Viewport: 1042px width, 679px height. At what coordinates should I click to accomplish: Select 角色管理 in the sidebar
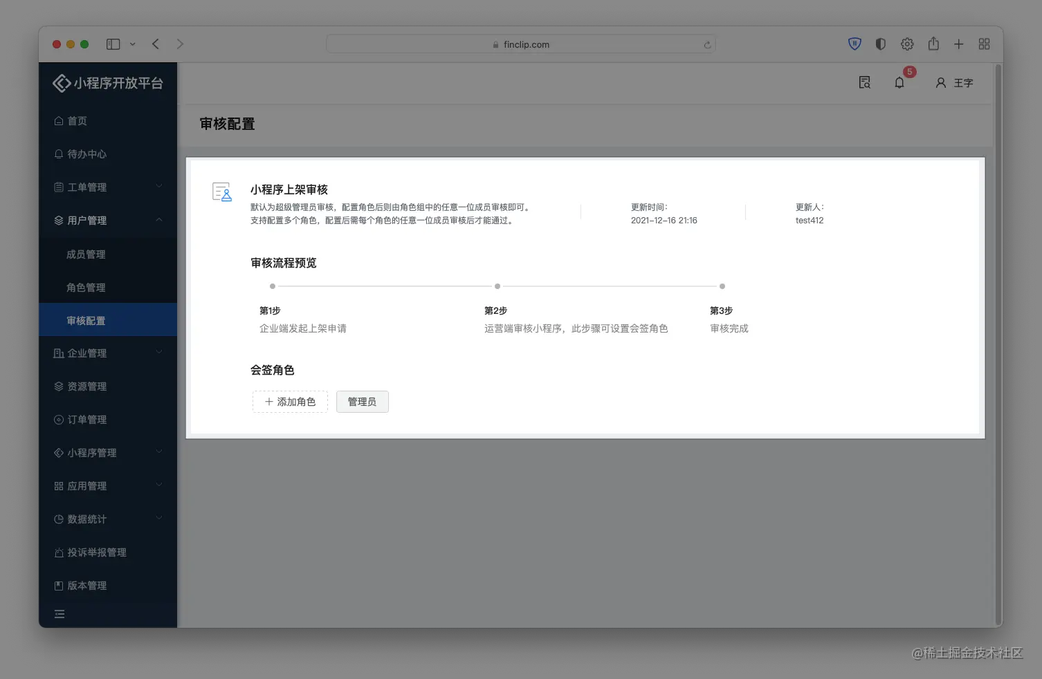click(108, 288)
